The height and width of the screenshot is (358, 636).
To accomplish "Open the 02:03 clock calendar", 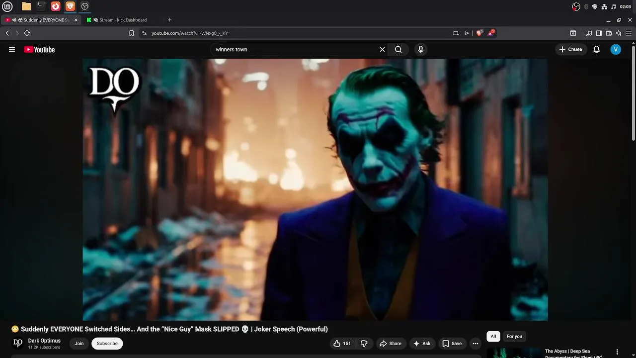I will [626, 6].
